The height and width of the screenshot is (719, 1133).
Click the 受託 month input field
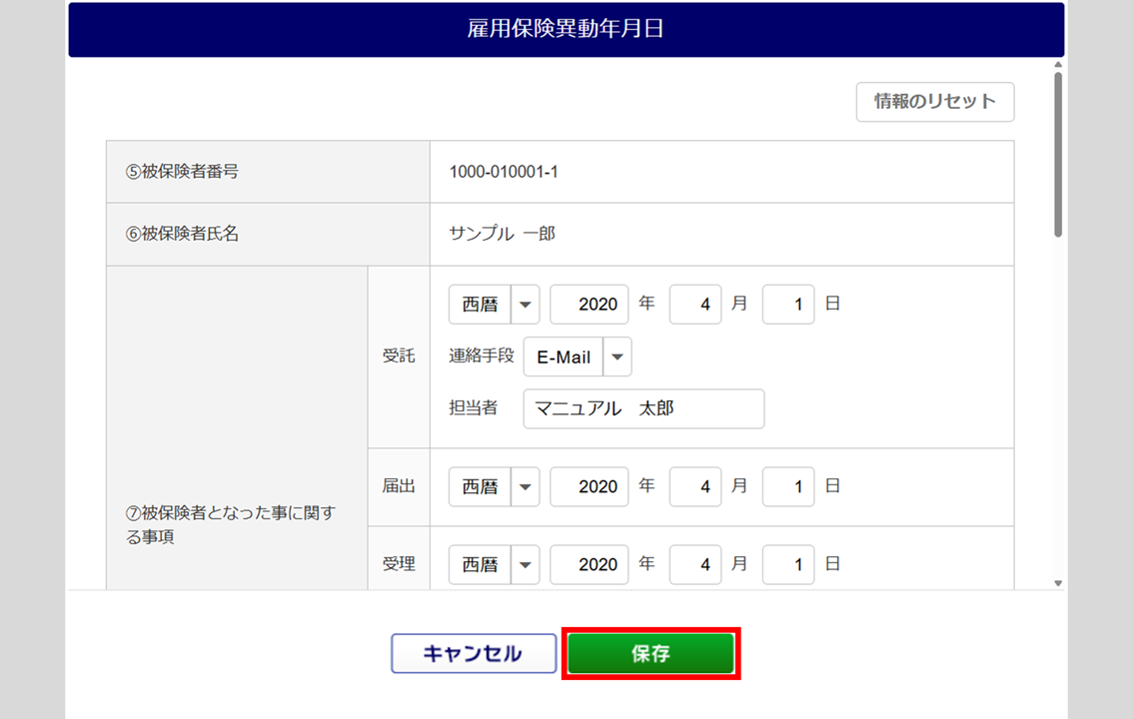click(x=695, y=305)
